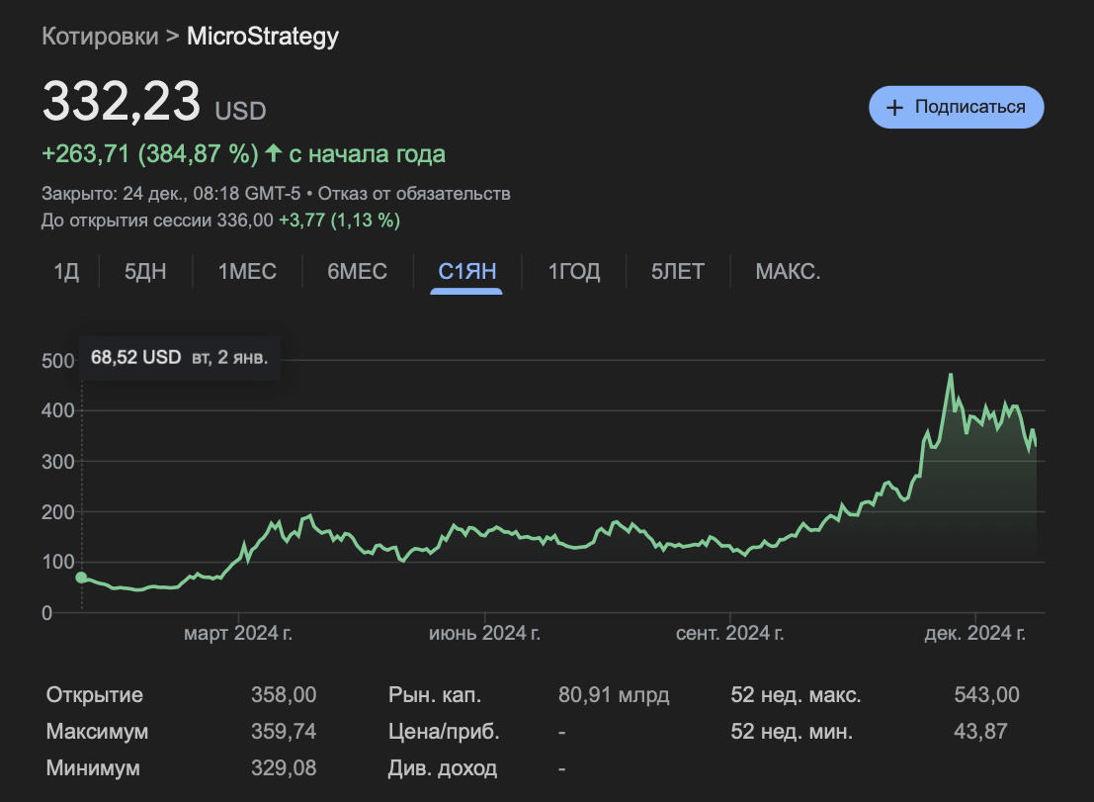Click the Минимум value 329,08
The height and width of the screenshot is (802, 1094).
tap(284, 767)
